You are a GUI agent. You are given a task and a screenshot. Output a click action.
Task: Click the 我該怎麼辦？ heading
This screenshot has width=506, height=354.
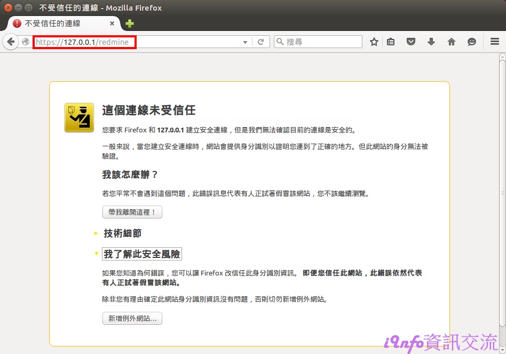click(x=130, y=175)
